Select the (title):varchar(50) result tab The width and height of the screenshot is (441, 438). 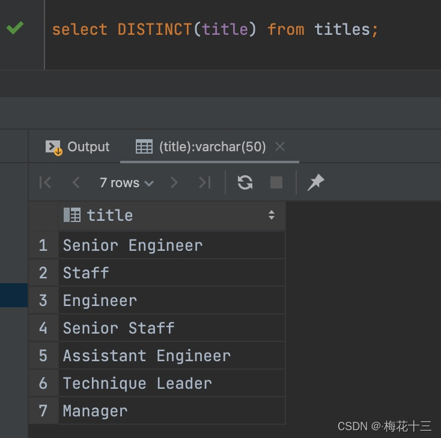click(x=204, y=147)
